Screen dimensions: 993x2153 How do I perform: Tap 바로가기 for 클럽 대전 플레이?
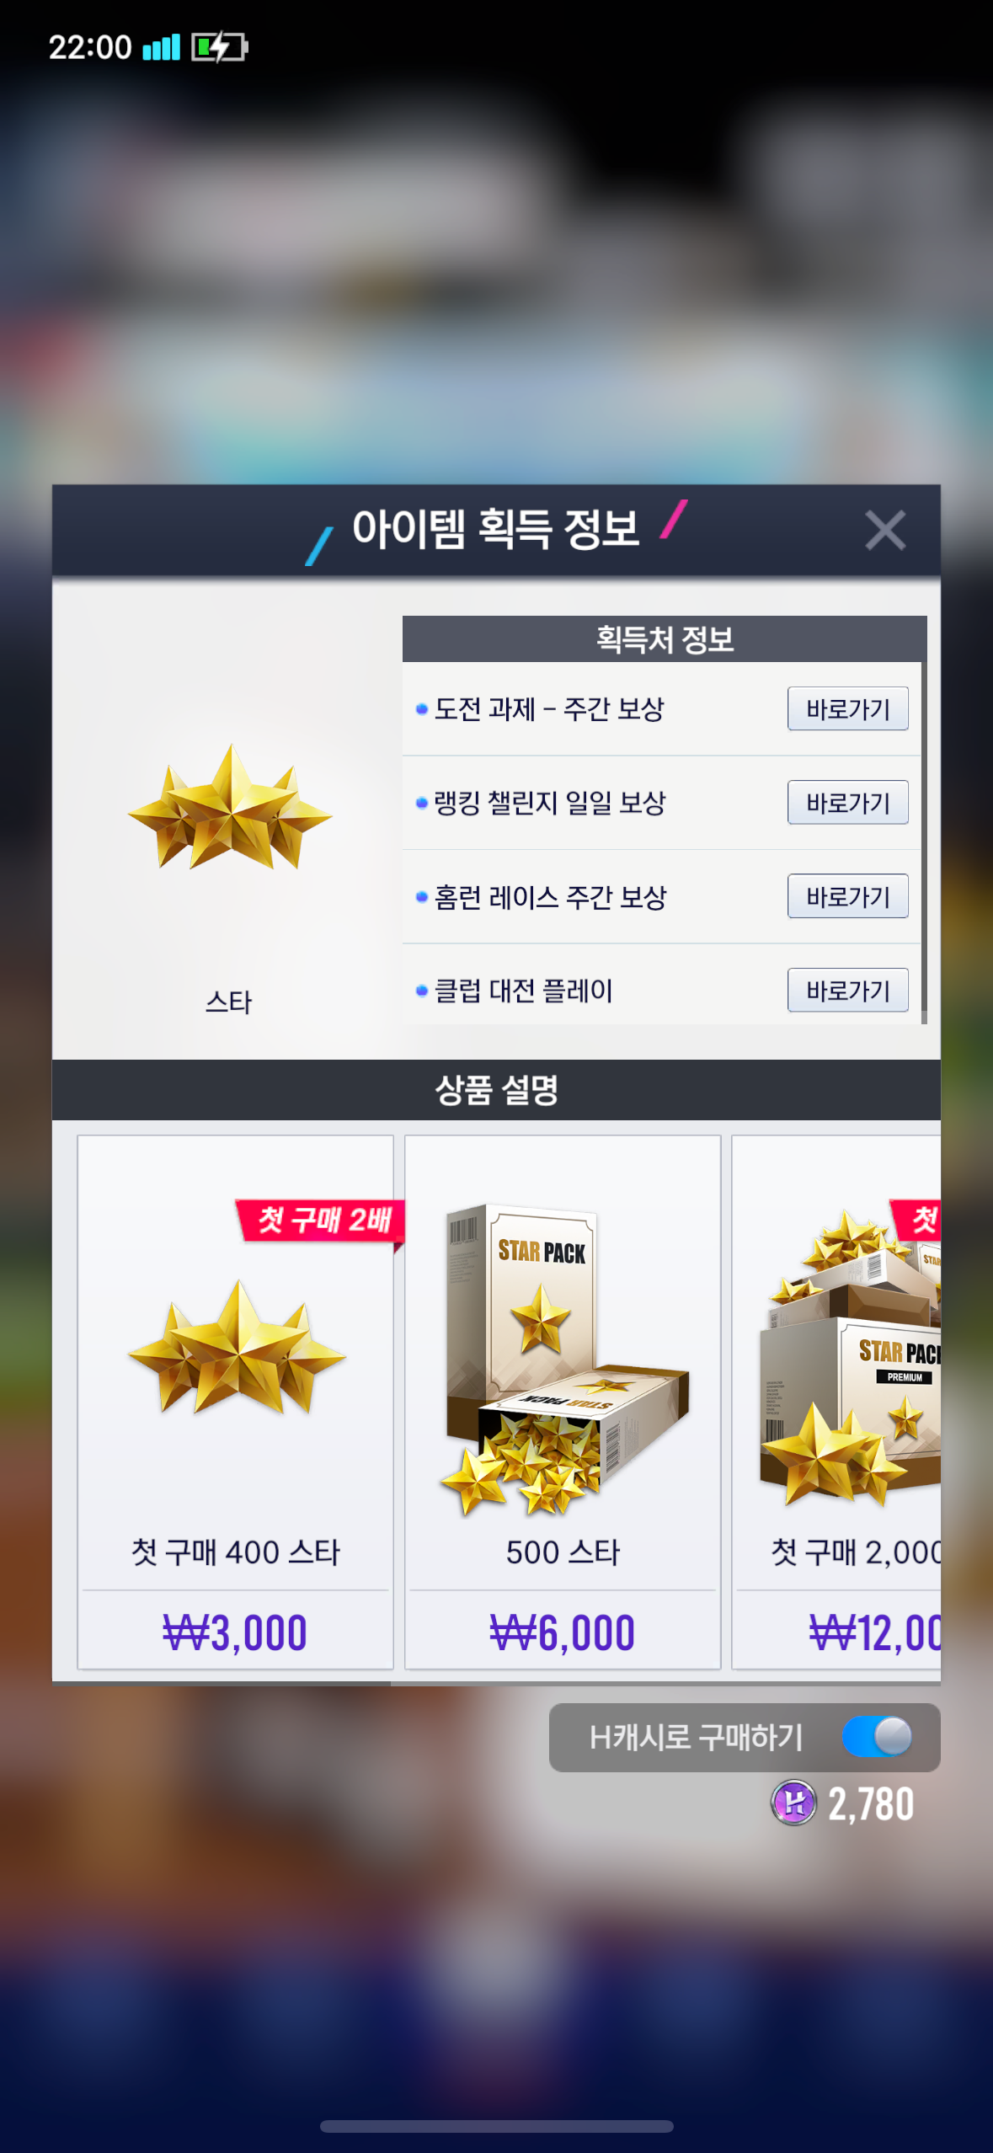[x=847, y=990]
